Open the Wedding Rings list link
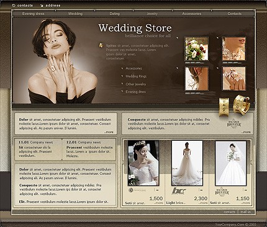This screenshot has width=267, height=227. (136, 76)
